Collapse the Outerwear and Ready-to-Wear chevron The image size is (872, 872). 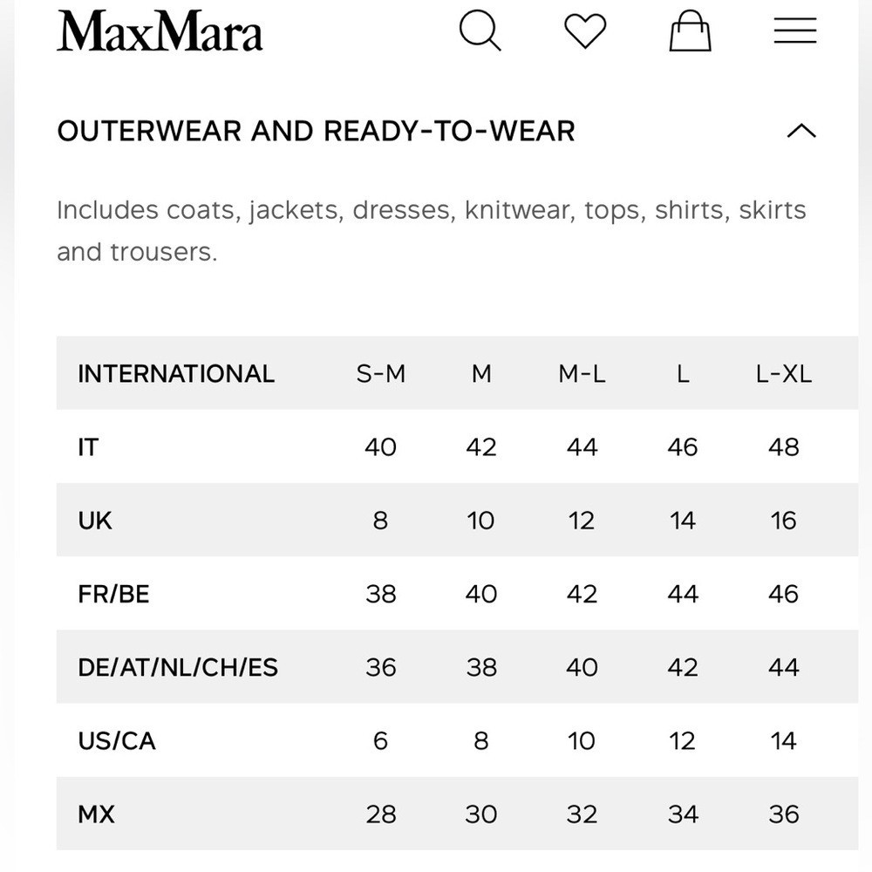click(801, 132)
